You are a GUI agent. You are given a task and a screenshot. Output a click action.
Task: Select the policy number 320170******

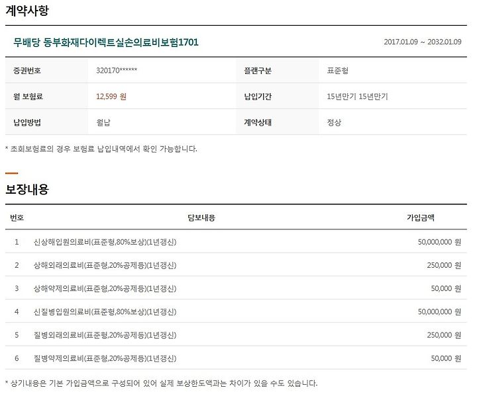[x=117, y=70]
